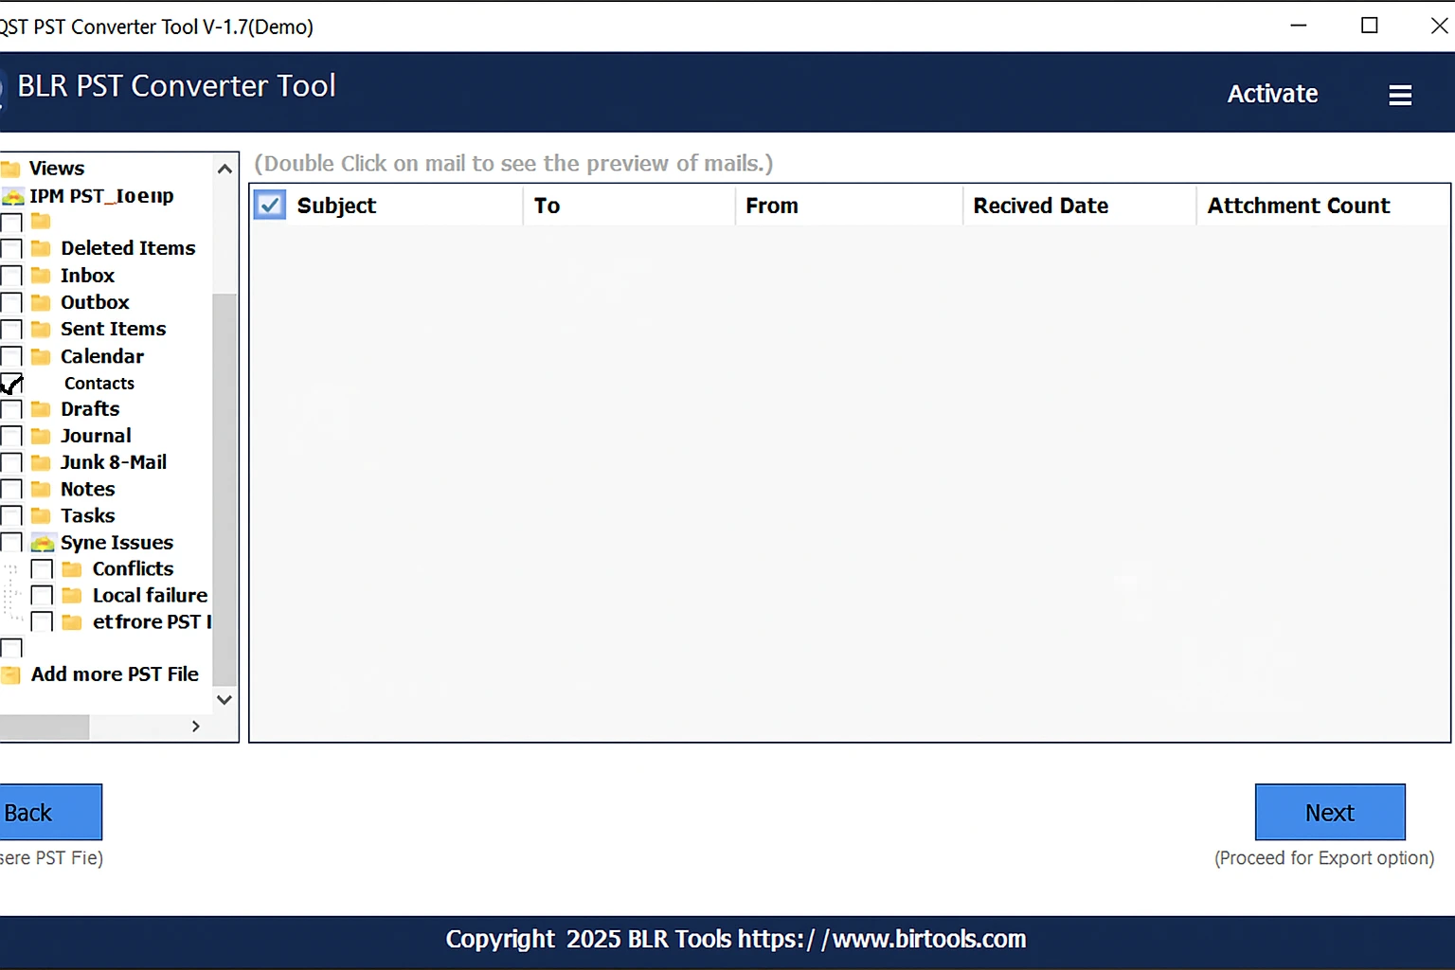
Task: Click the Journal folder icon
Action: (x=41, y=436)
